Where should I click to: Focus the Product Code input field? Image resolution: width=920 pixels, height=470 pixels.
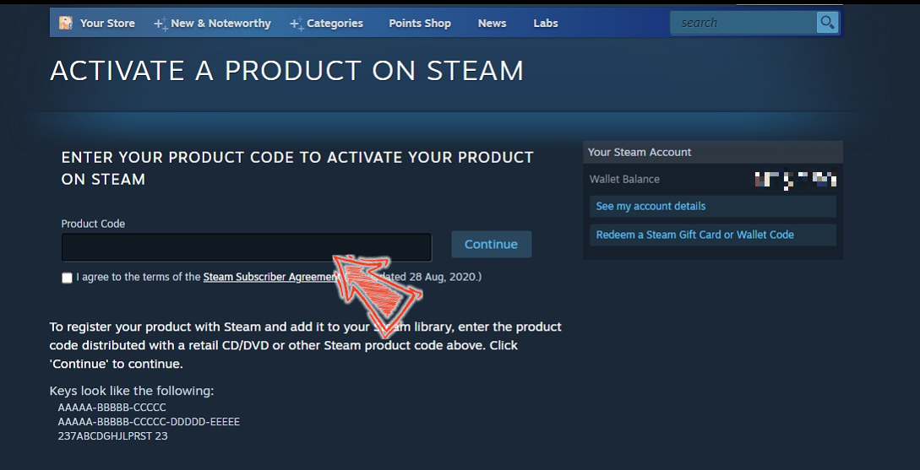click(247, 247)
